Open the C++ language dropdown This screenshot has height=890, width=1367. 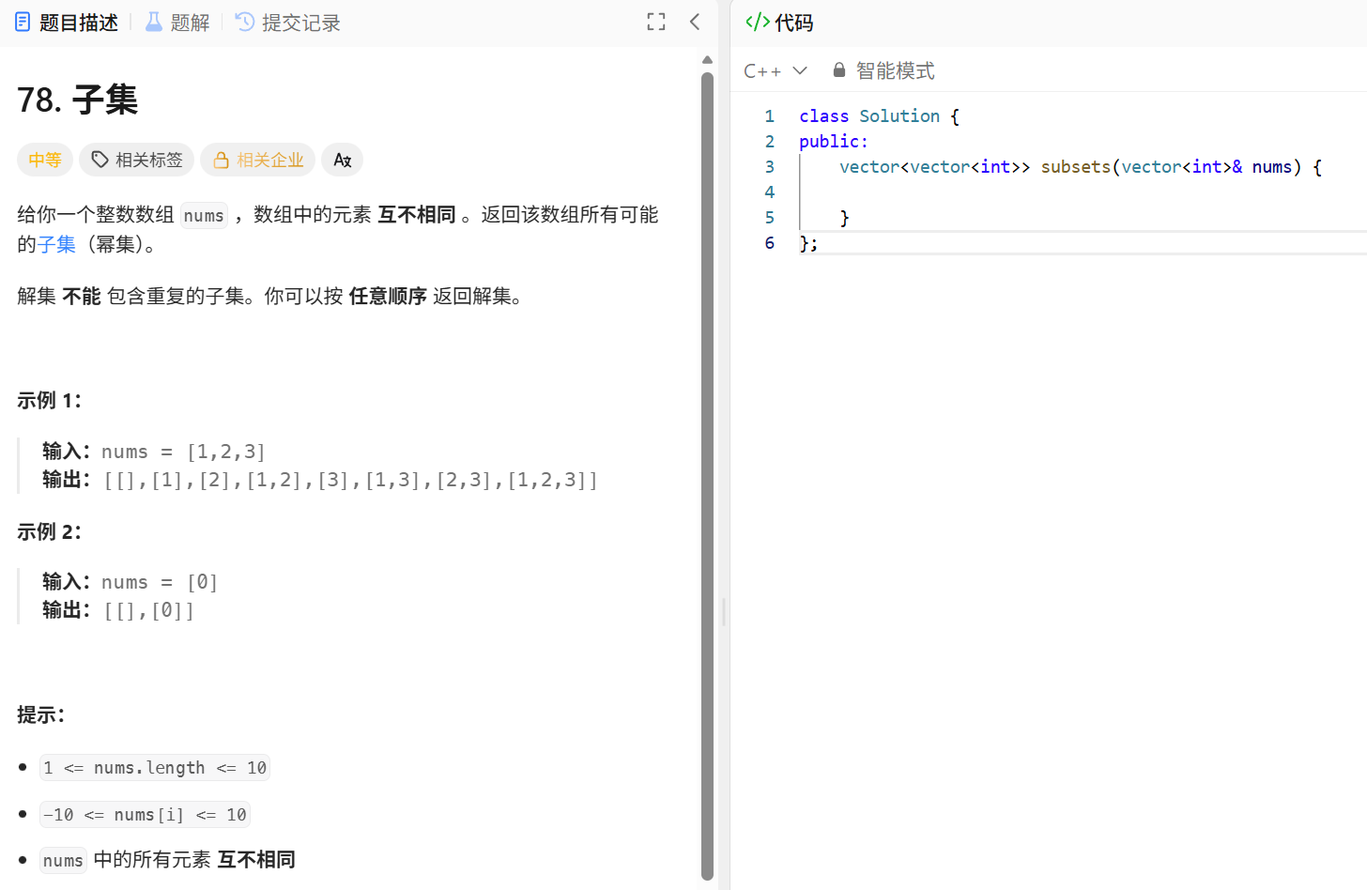point(775,69)
